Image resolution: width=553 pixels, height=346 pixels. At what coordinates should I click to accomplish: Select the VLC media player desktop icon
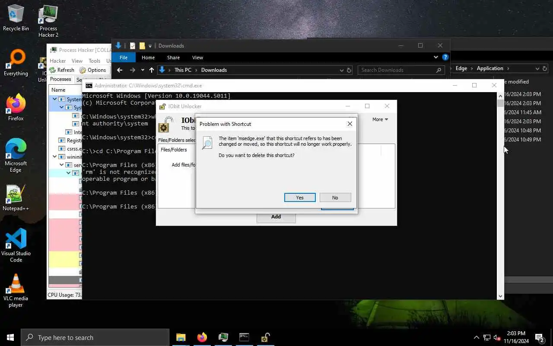pos(16,291)
